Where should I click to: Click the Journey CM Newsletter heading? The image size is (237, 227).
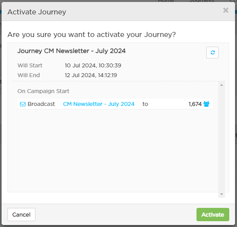pyautogui.click(x=71, y=51)
